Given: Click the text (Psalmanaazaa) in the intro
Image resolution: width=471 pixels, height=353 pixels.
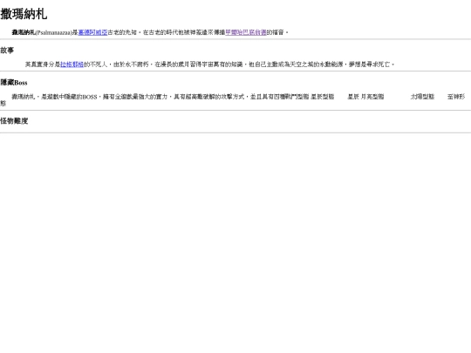Looking at the screenshot, I should (x=54, y=32).
